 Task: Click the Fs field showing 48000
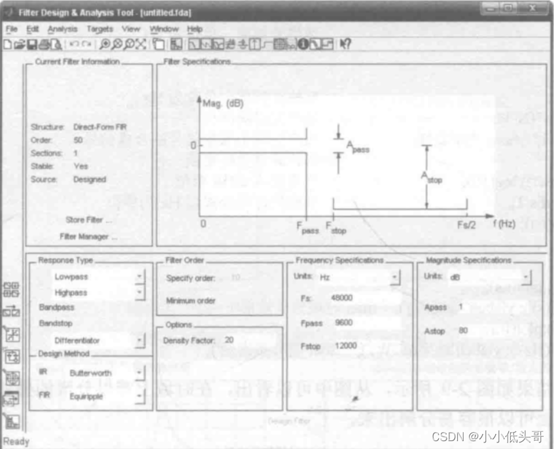point(365,298)
